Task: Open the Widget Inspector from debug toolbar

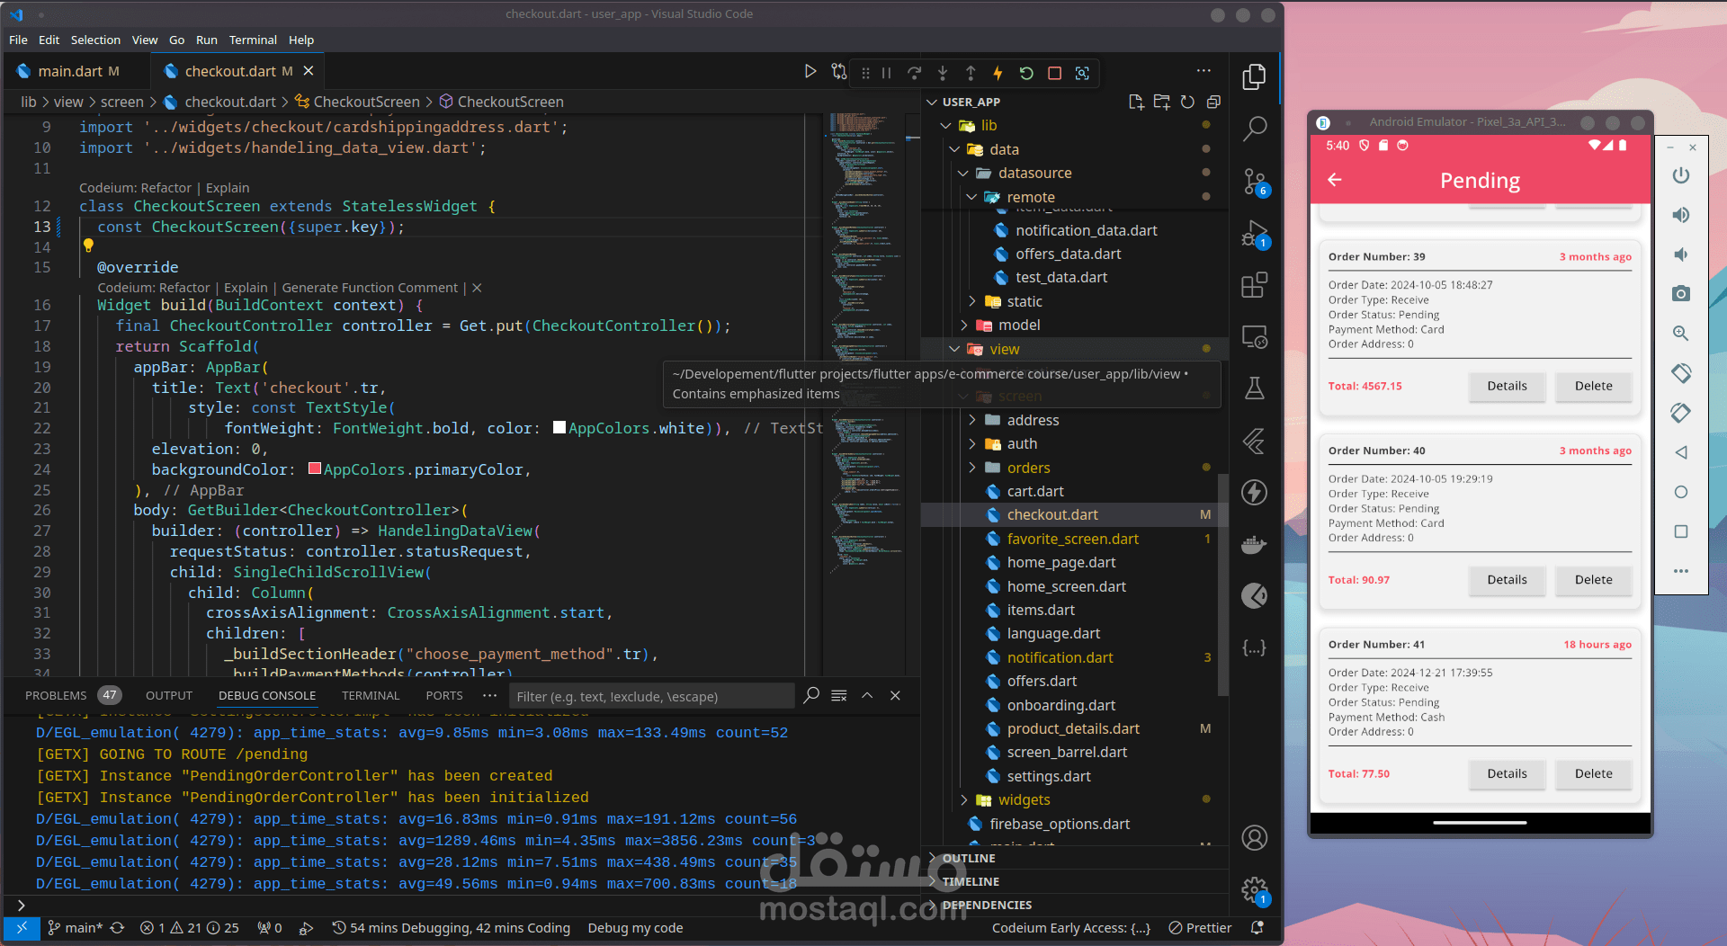Action: [x=1082, y=73]
